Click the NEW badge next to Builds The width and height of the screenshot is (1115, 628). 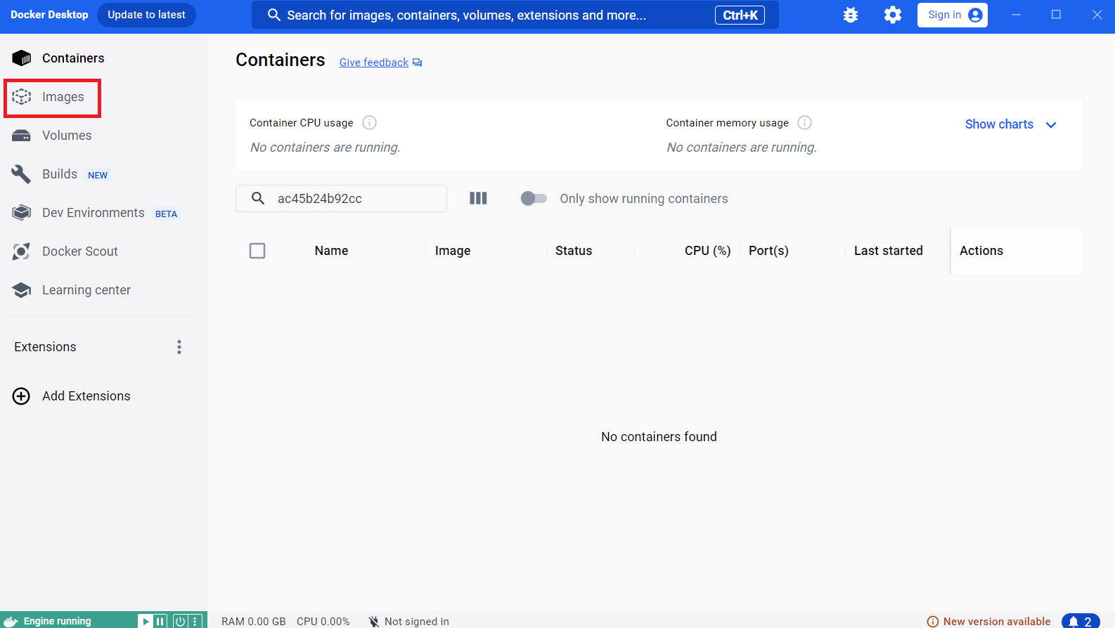[98, 176]
